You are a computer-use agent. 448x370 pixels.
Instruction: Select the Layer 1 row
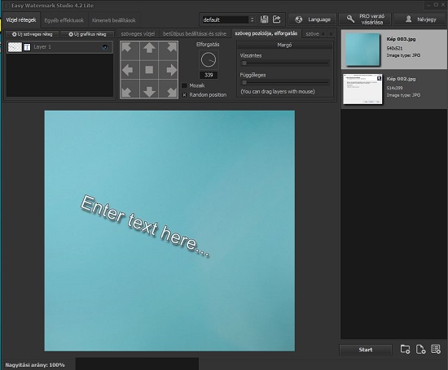pos(59,47)
